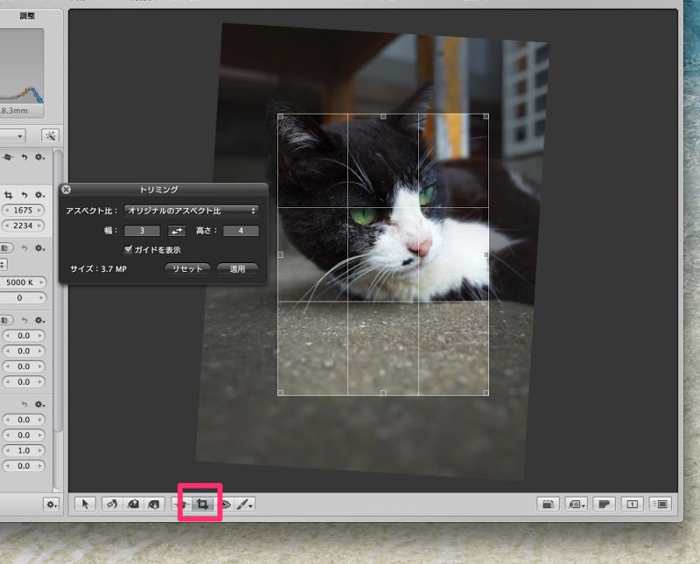Decrease the 2234 value with left arrow
This screenshot has height=564, width=700.
pos(6,226)
